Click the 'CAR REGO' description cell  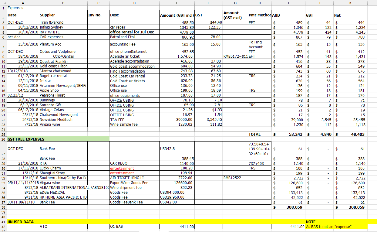tap(134, 163)
